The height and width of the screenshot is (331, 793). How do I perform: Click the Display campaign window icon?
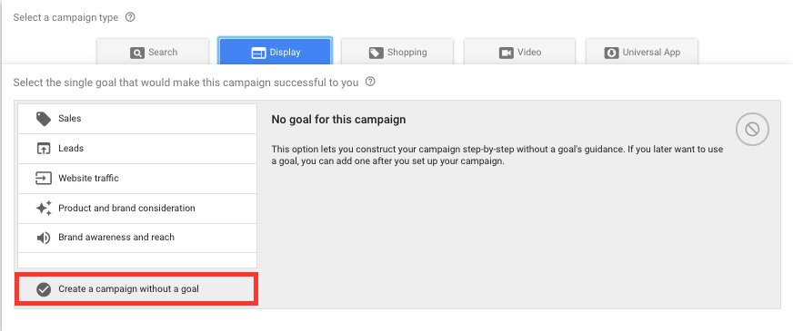(258, 53)
